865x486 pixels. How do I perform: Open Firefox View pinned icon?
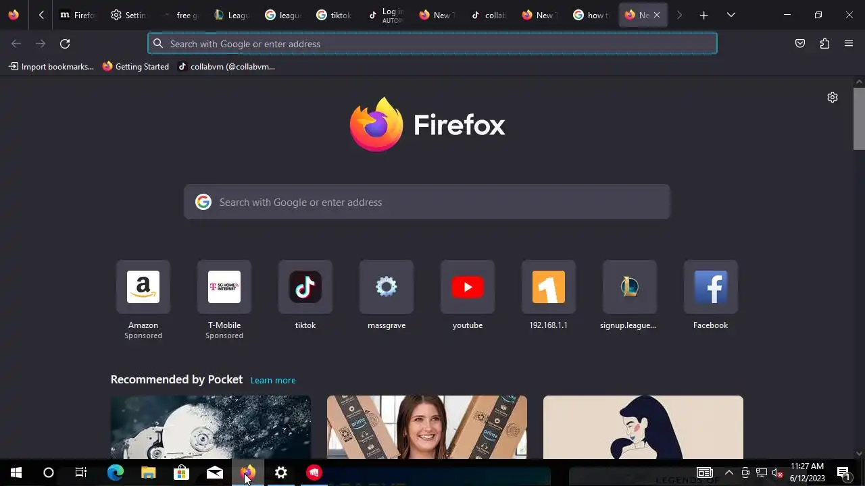pyautogui.click(x=14, y=15)
